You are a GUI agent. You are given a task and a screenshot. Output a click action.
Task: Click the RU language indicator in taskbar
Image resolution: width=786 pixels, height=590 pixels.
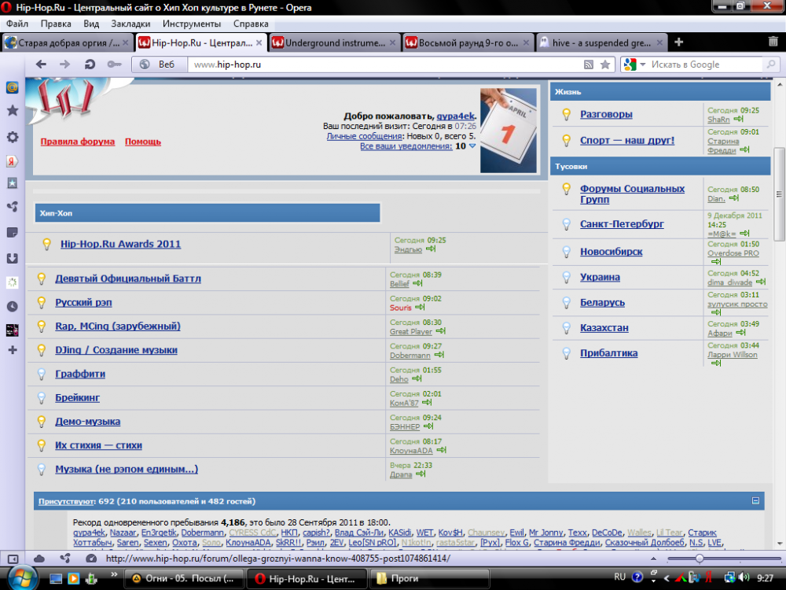point(619,577)
